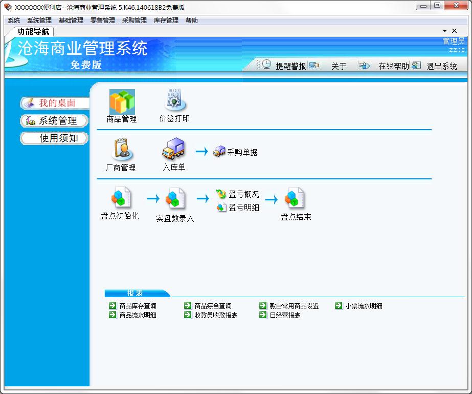This screenshot has height=394, width=472.
Task: Close the 功能导航 tab panel
Action: pyautogui.click(x=455, y=31)
